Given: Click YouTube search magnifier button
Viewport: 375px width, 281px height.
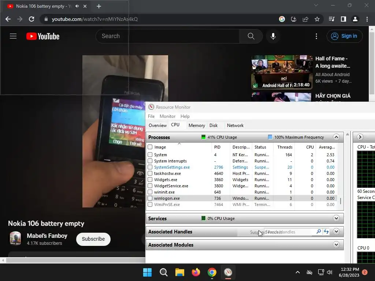Looking at the screenshot, I should coord(251,36).
